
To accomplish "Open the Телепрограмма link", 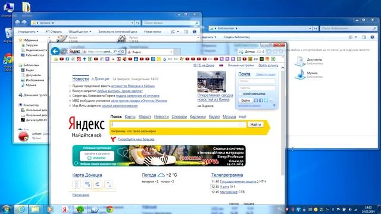I will click(227, 175).
